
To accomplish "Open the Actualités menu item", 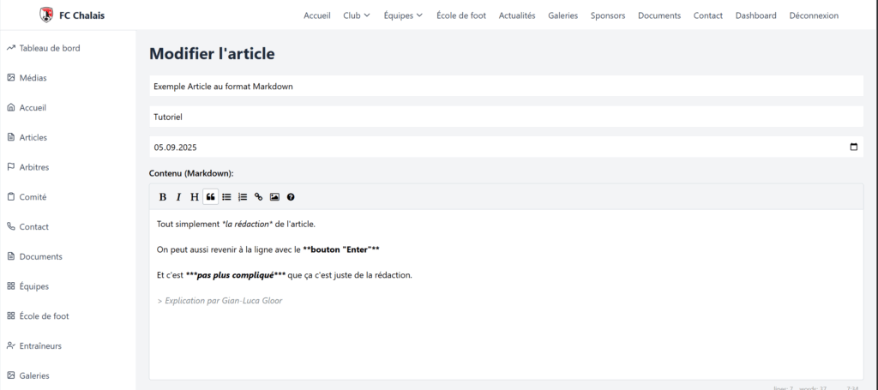I will [x=517, y=15].
